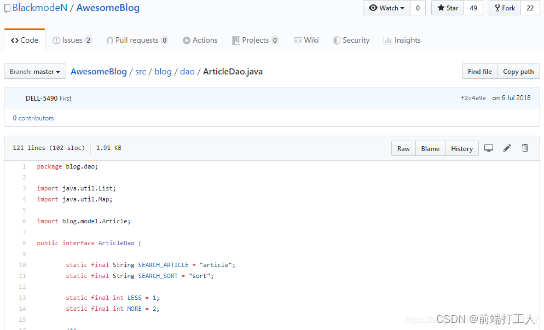The width and height of the screenshot is (544, 330).
Task: Open commit hash f2c4a9e
Action: 473,98
